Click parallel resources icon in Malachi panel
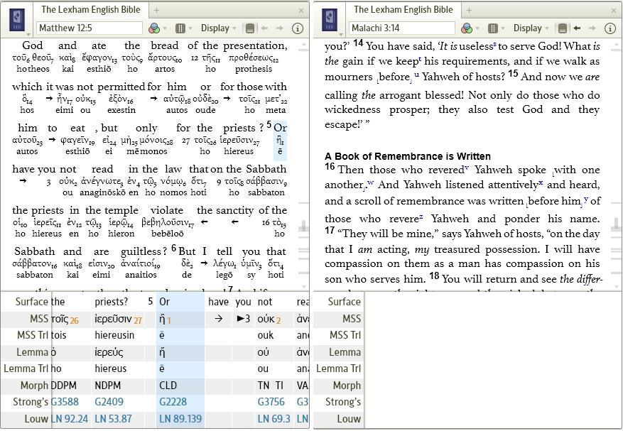Screen dimensions: 623x431 click(x=493, y=28)
